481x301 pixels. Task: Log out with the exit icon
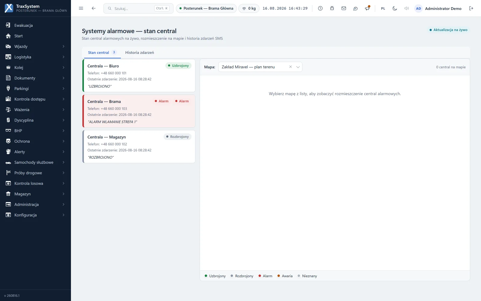pos(471,8)
